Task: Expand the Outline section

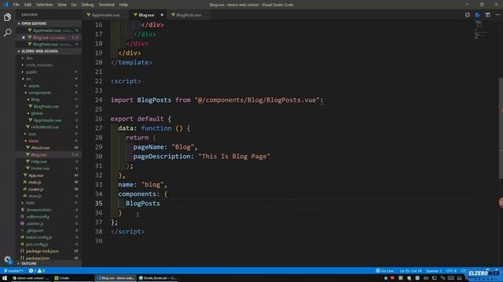Action: click(29, 263)
